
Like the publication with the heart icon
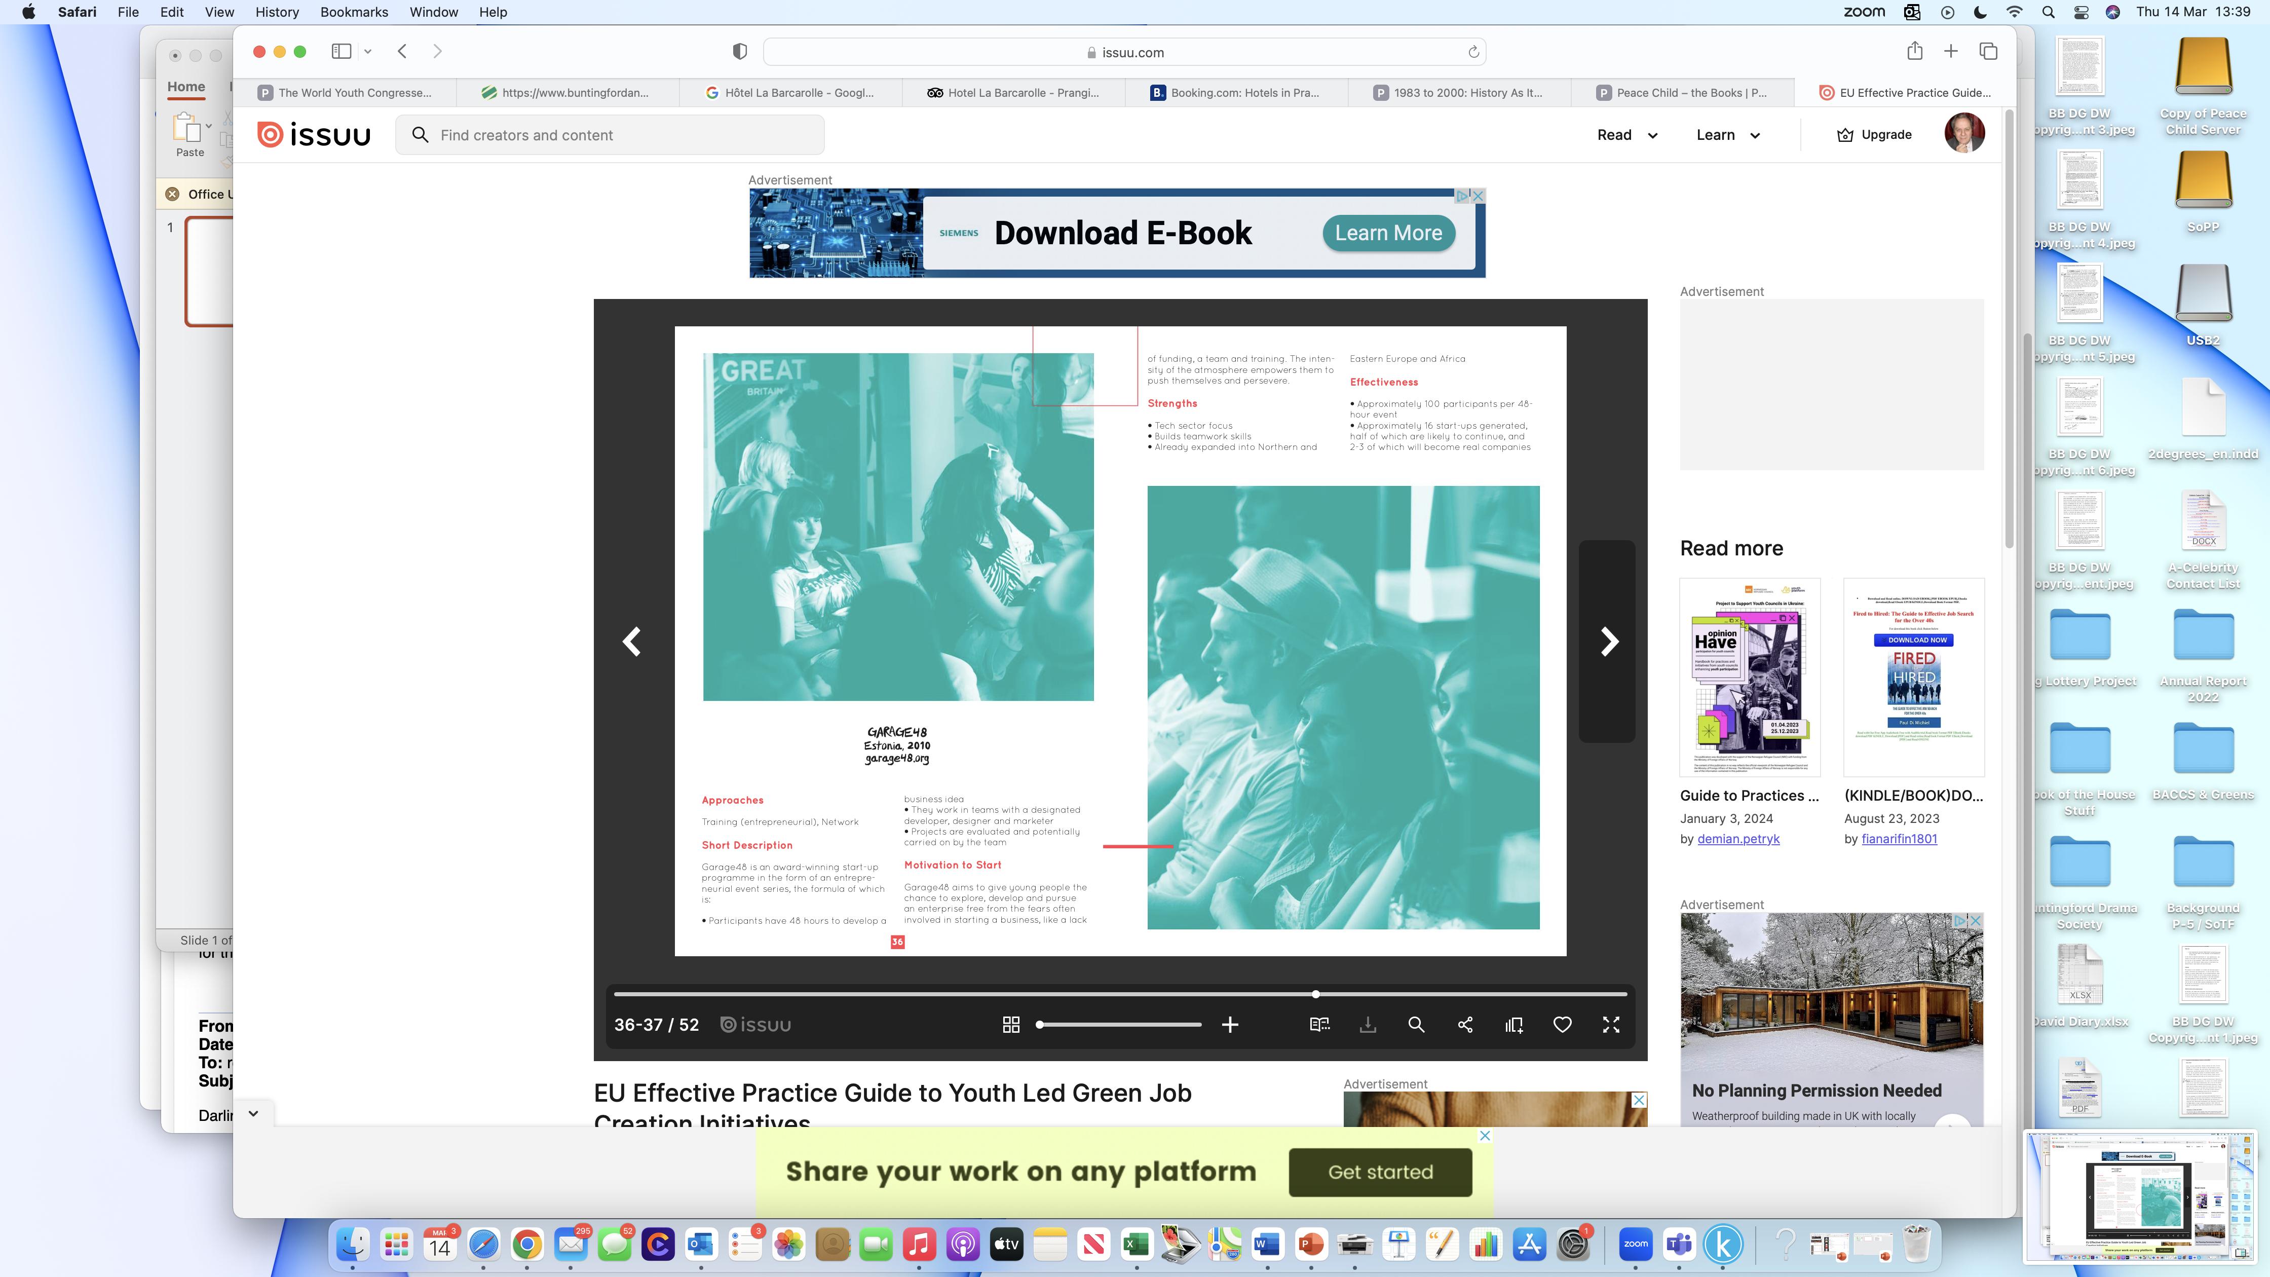[x=1562, y=1024]
